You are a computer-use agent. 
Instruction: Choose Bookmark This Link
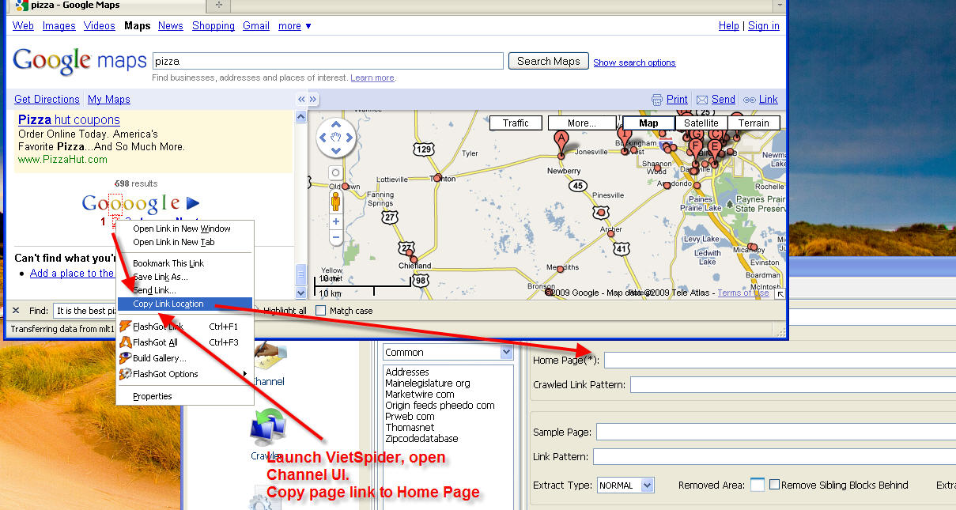pyautogui.click(x=168, y=263)
